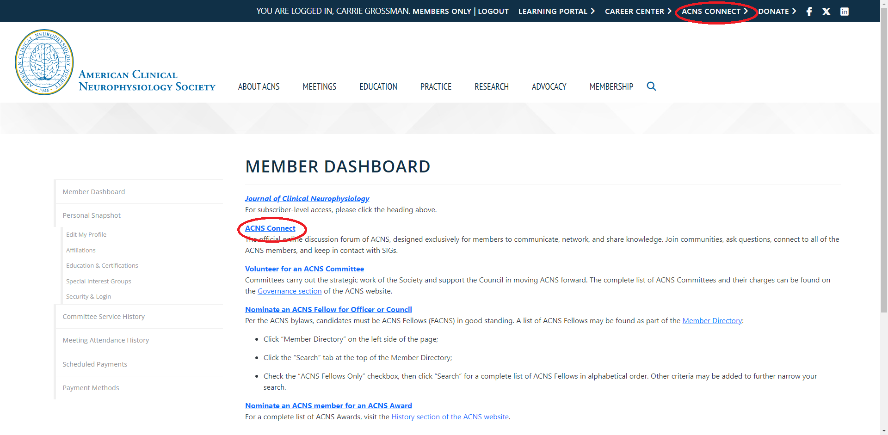888x435 pixels.
Task: Open the About ACNS menu
Action: 259,86
